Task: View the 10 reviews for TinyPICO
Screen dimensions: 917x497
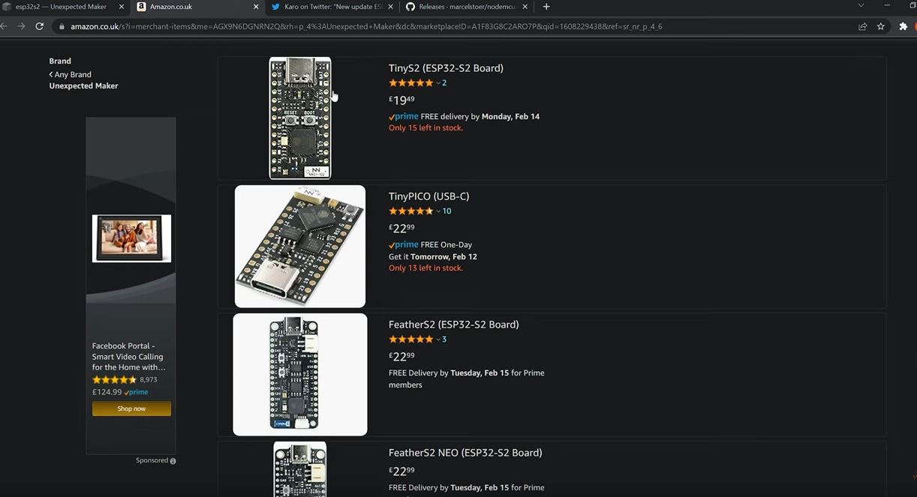Action: (446, 211)
